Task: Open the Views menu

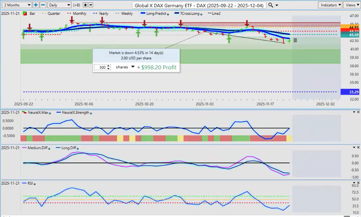Action: (x=351, y=5)
